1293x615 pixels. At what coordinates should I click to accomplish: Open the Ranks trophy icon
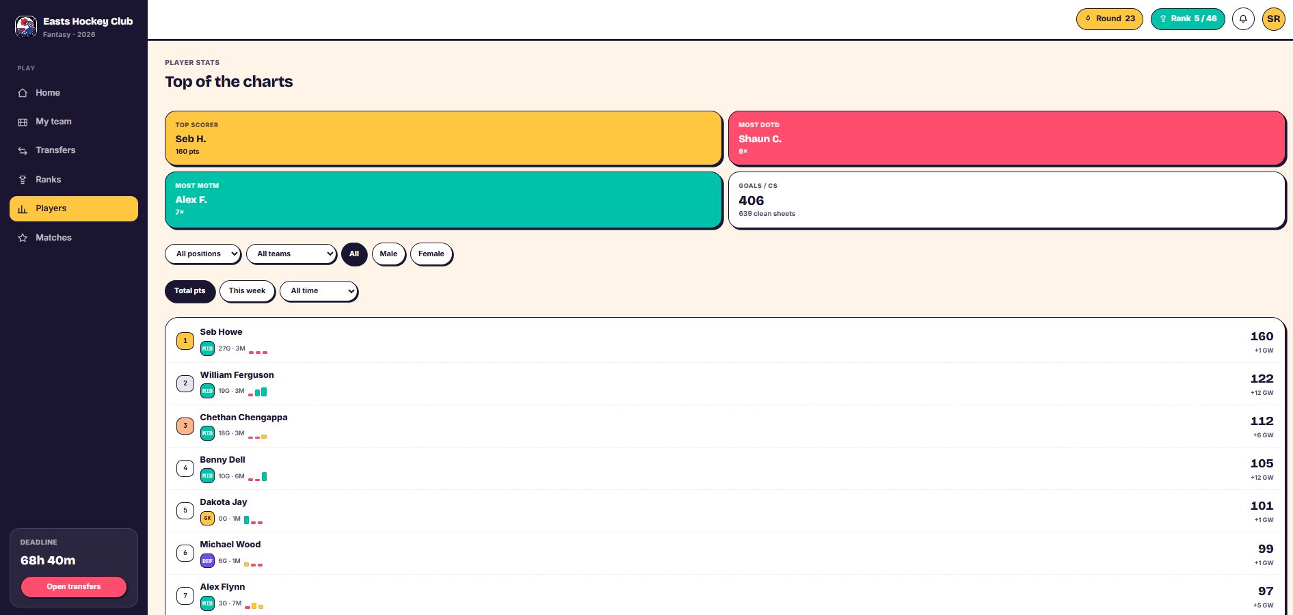23,180
